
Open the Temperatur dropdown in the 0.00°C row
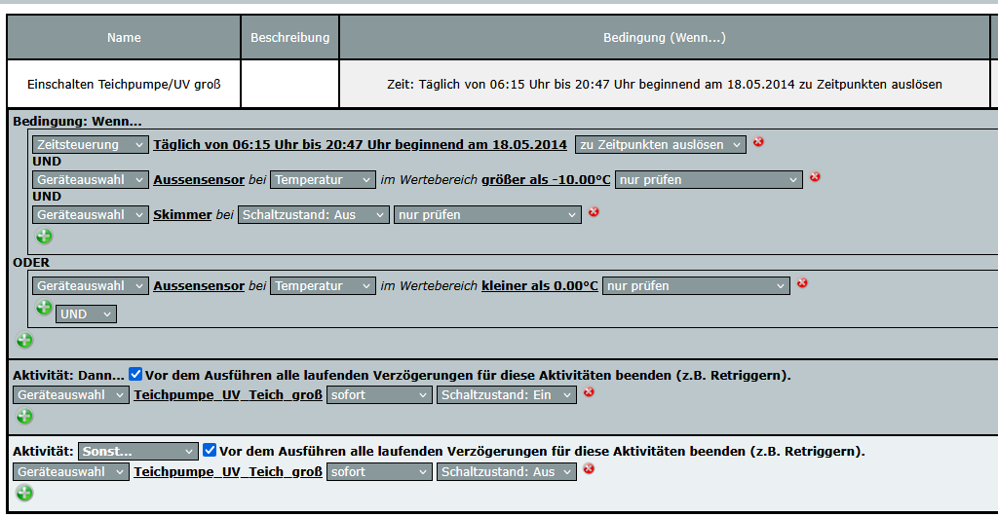coord(323,286)
